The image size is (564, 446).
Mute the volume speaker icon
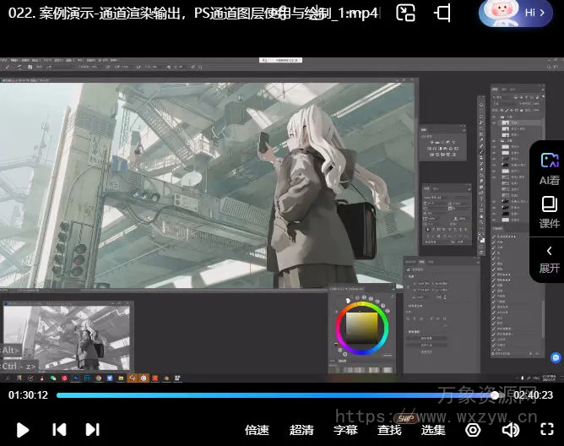point(510,430)
